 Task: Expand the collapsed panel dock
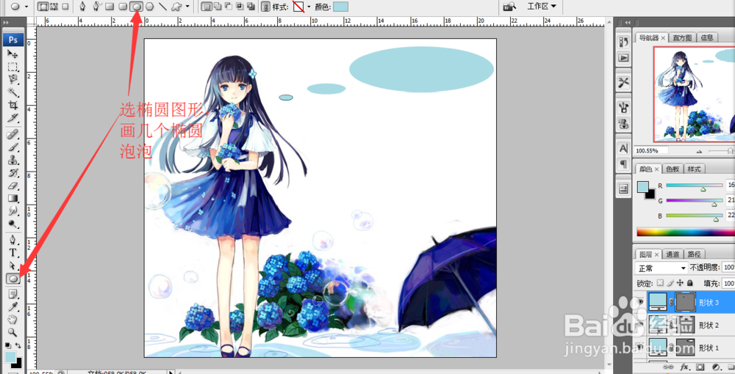(627, 23)
